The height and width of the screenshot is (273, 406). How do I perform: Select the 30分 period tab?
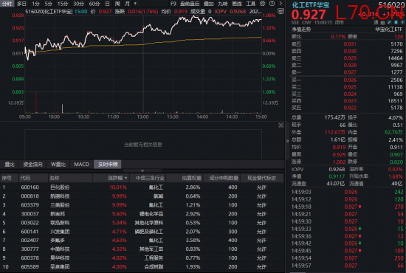(x=78, y=4)
